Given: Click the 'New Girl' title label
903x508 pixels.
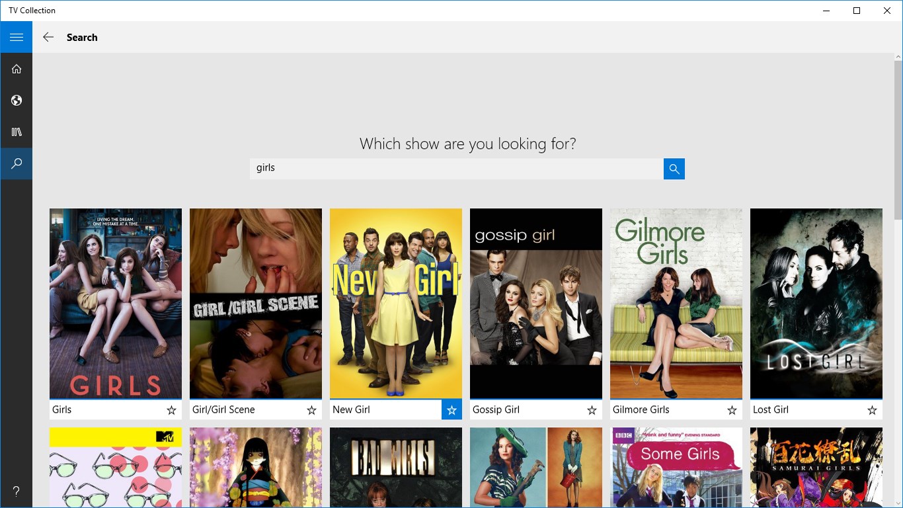Looking at the screenshot, I should [x=351, y=409].
